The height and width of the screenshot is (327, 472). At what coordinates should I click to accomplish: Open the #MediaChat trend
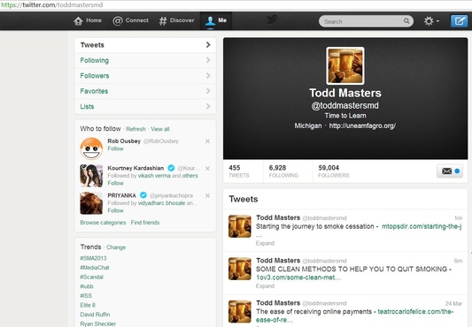(95, 268)
